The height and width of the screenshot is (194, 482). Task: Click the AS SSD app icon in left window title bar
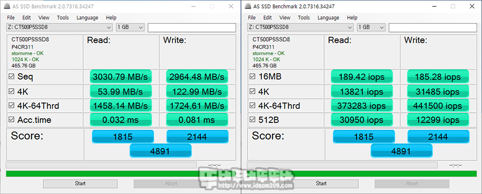click(x=6, y=6)
